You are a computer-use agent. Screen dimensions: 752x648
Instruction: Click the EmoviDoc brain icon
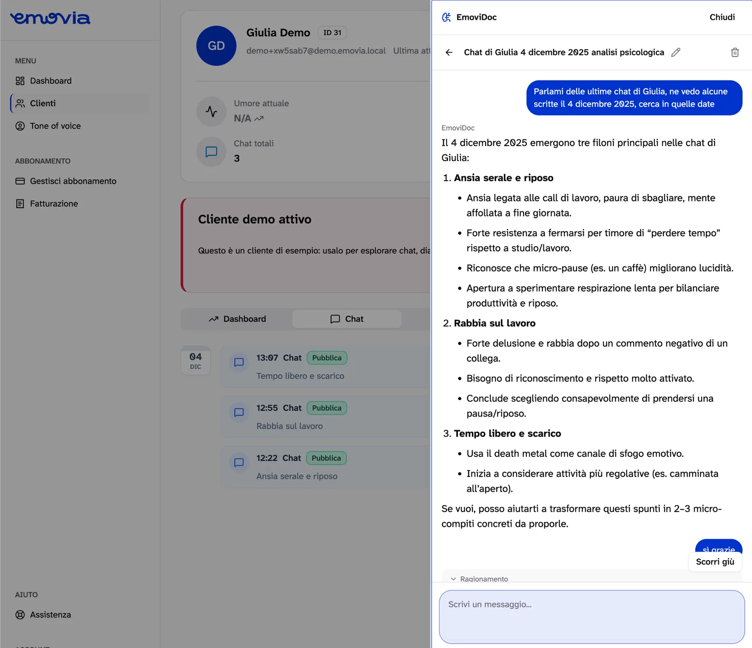pyautogui.click(x=446, y=17)
